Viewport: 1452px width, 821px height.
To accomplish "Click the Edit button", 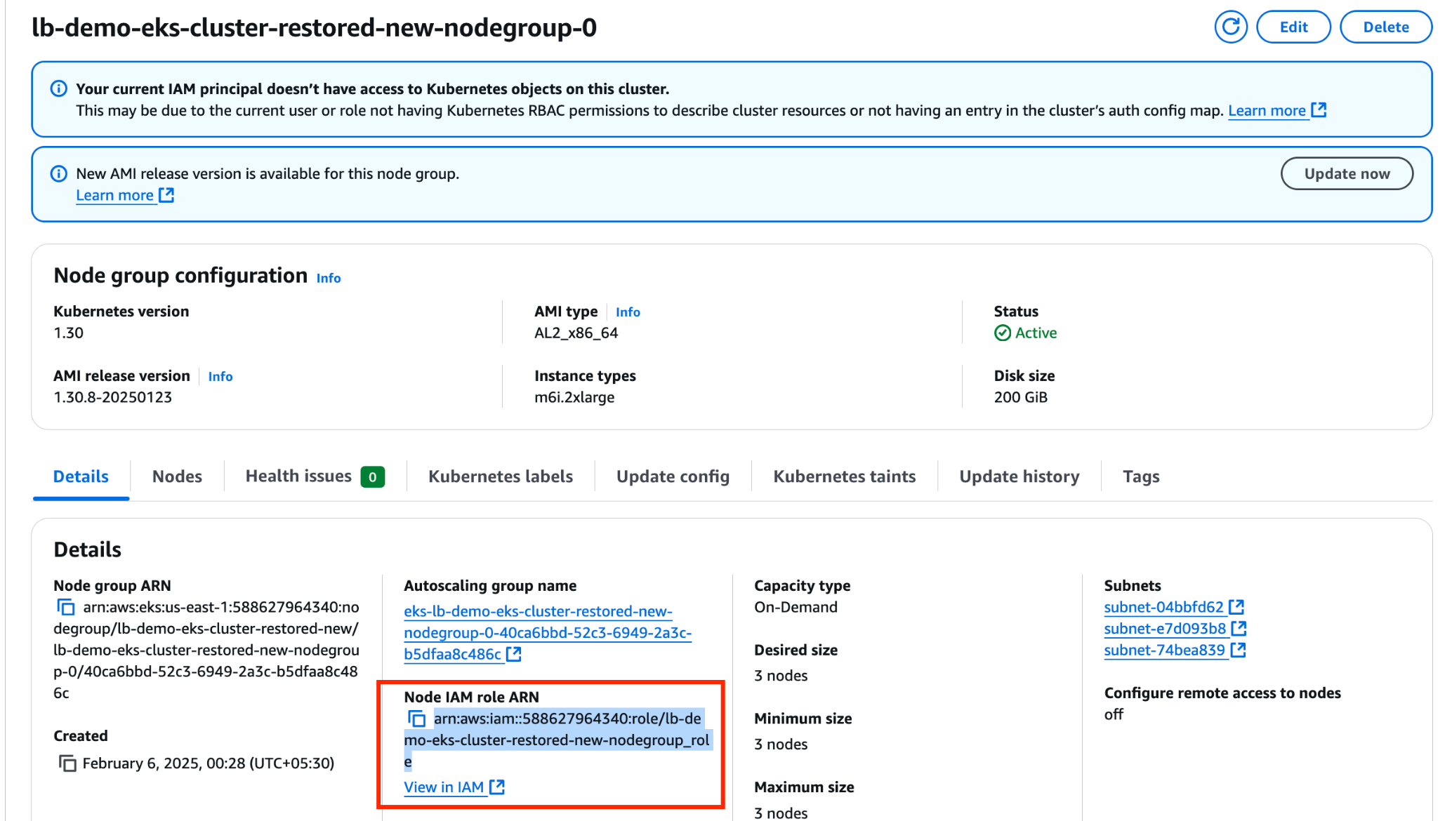I will coord(1293,27).
